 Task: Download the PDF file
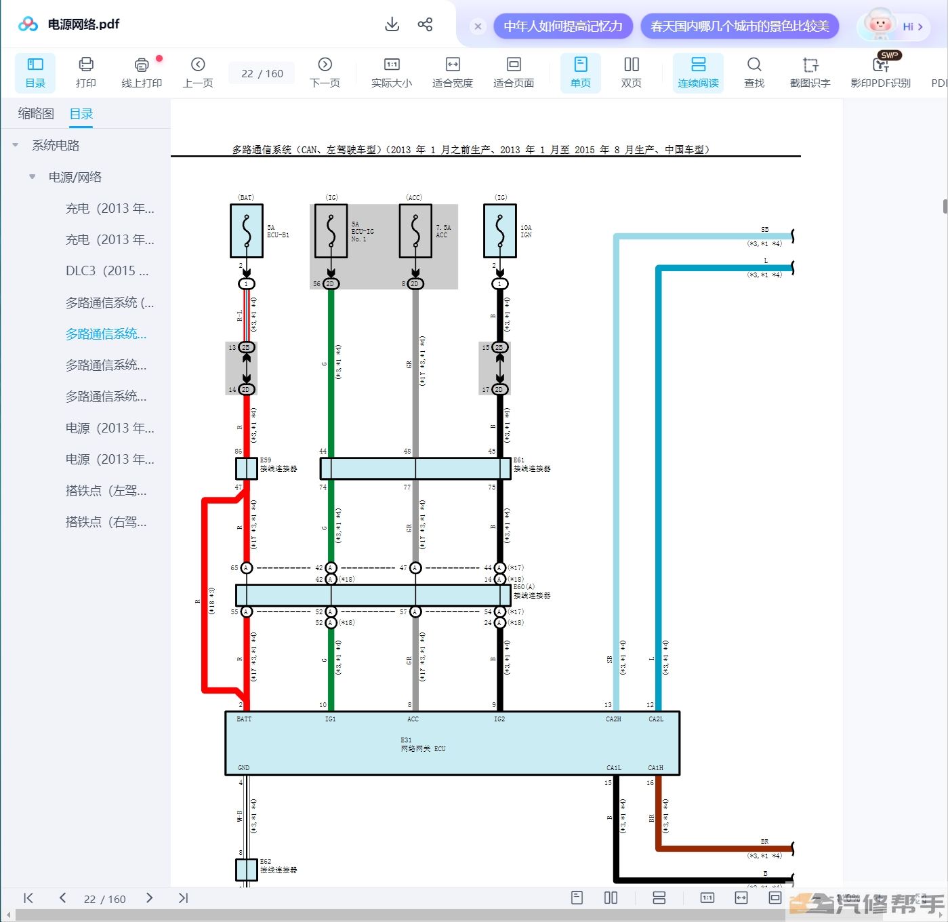pyautogui.click(x=392, y=25)
